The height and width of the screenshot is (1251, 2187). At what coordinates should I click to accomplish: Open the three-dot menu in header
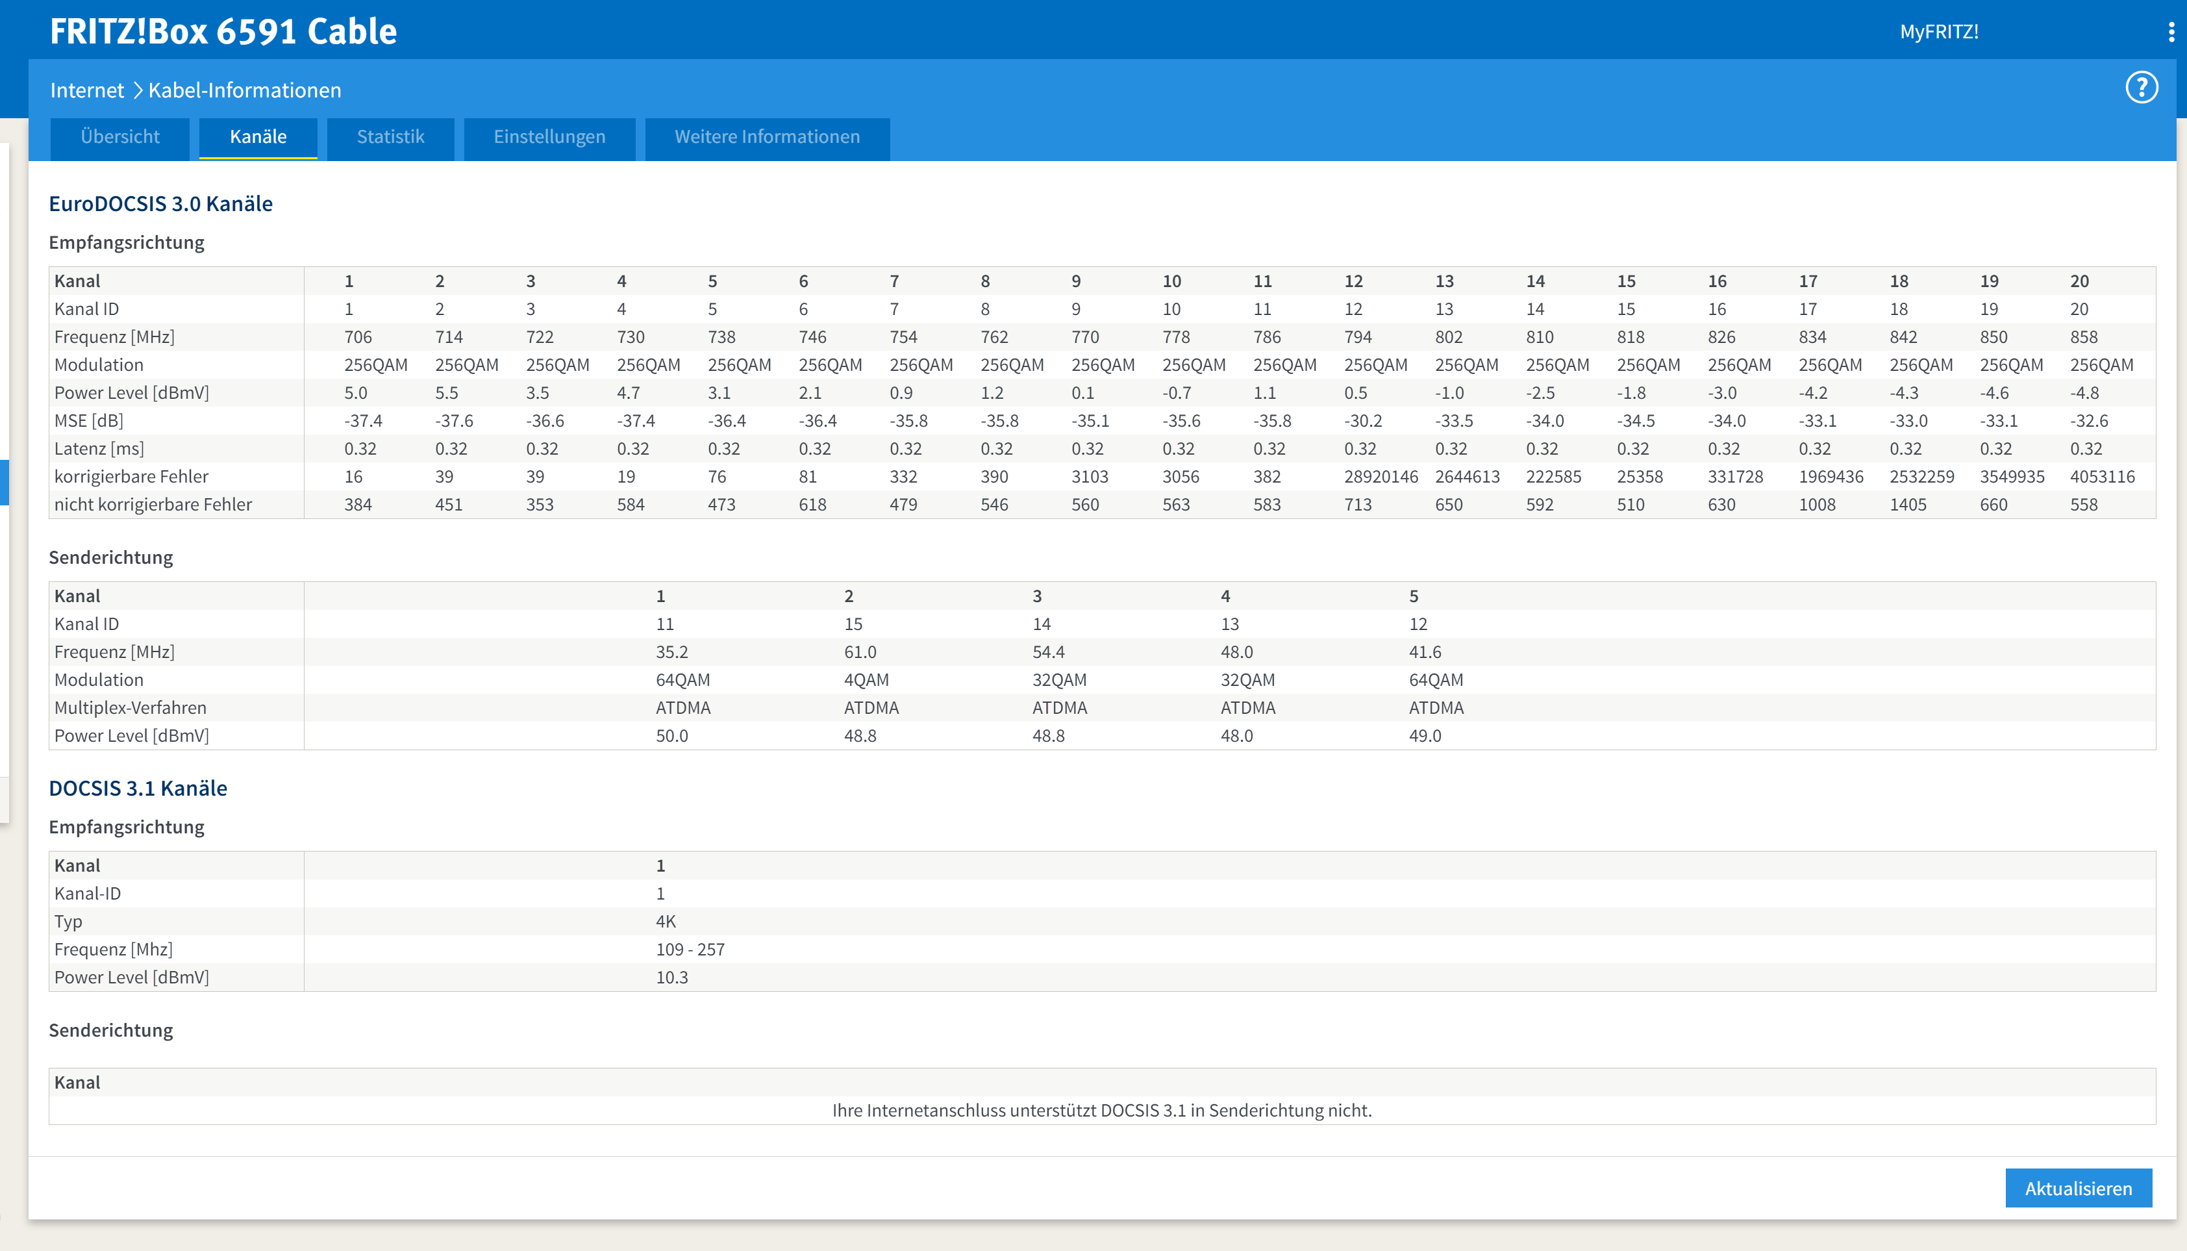[2171, 32]
